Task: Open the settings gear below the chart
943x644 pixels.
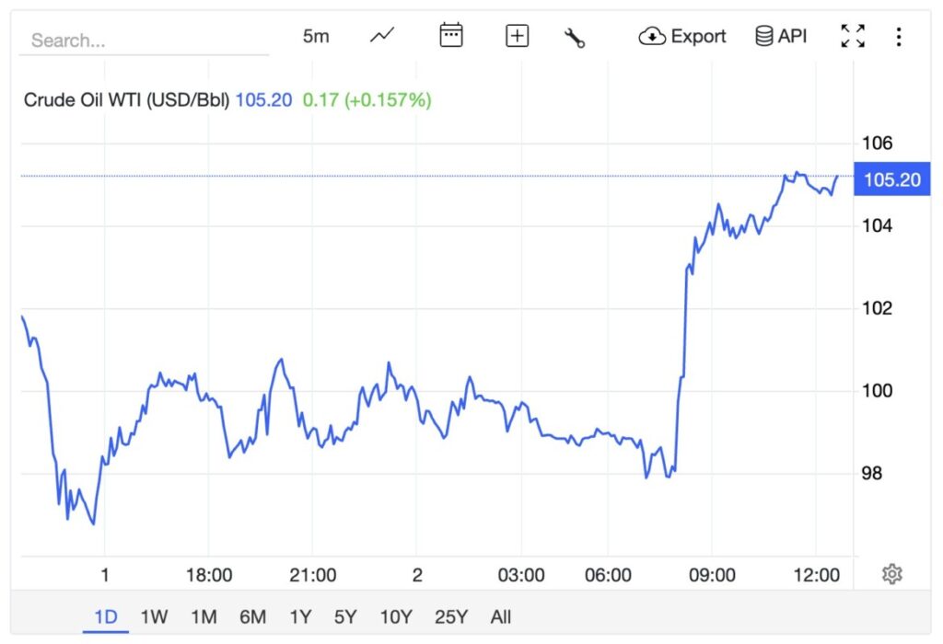Action: point(892,572)
